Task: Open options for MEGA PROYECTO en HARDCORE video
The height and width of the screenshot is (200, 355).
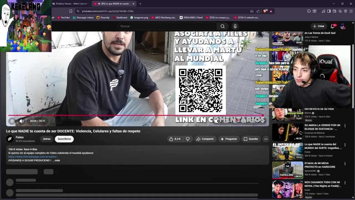Action: point(345,164)
